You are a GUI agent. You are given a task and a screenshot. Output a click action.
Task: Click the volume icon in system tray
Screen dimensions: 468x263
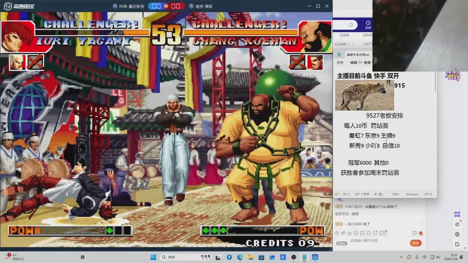[438, 257]
